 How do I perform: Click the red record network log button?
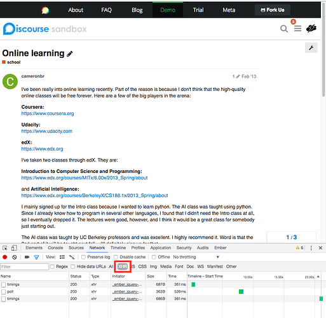pos(5,257)
